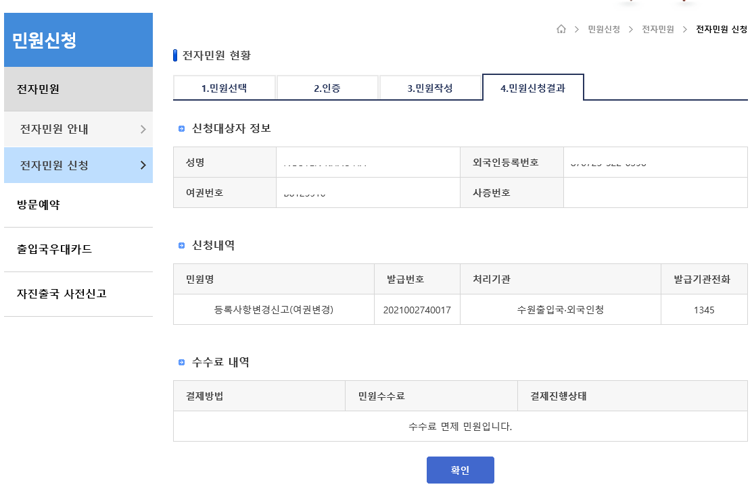
Task: Go to the 3.민원작성 tab
Action: click(430, 88)
